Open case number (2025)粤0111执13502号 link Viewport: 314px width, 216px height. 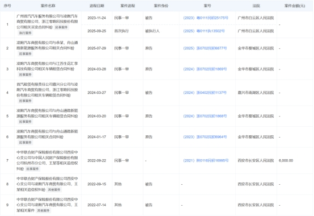(204, 31)
